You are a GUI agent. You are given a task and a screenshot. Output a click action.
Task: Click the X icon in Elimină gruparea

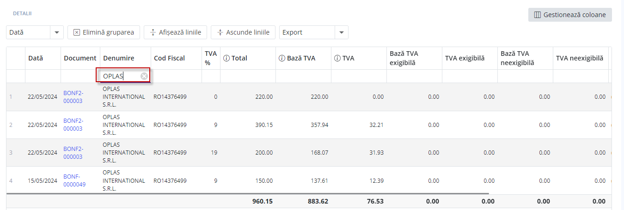[x=77, y=32]
